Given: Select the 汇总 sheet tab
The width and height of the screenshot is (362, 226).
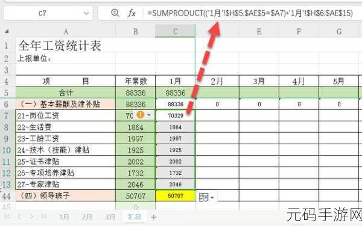Looking at the screenshot, I should point(135,216).
